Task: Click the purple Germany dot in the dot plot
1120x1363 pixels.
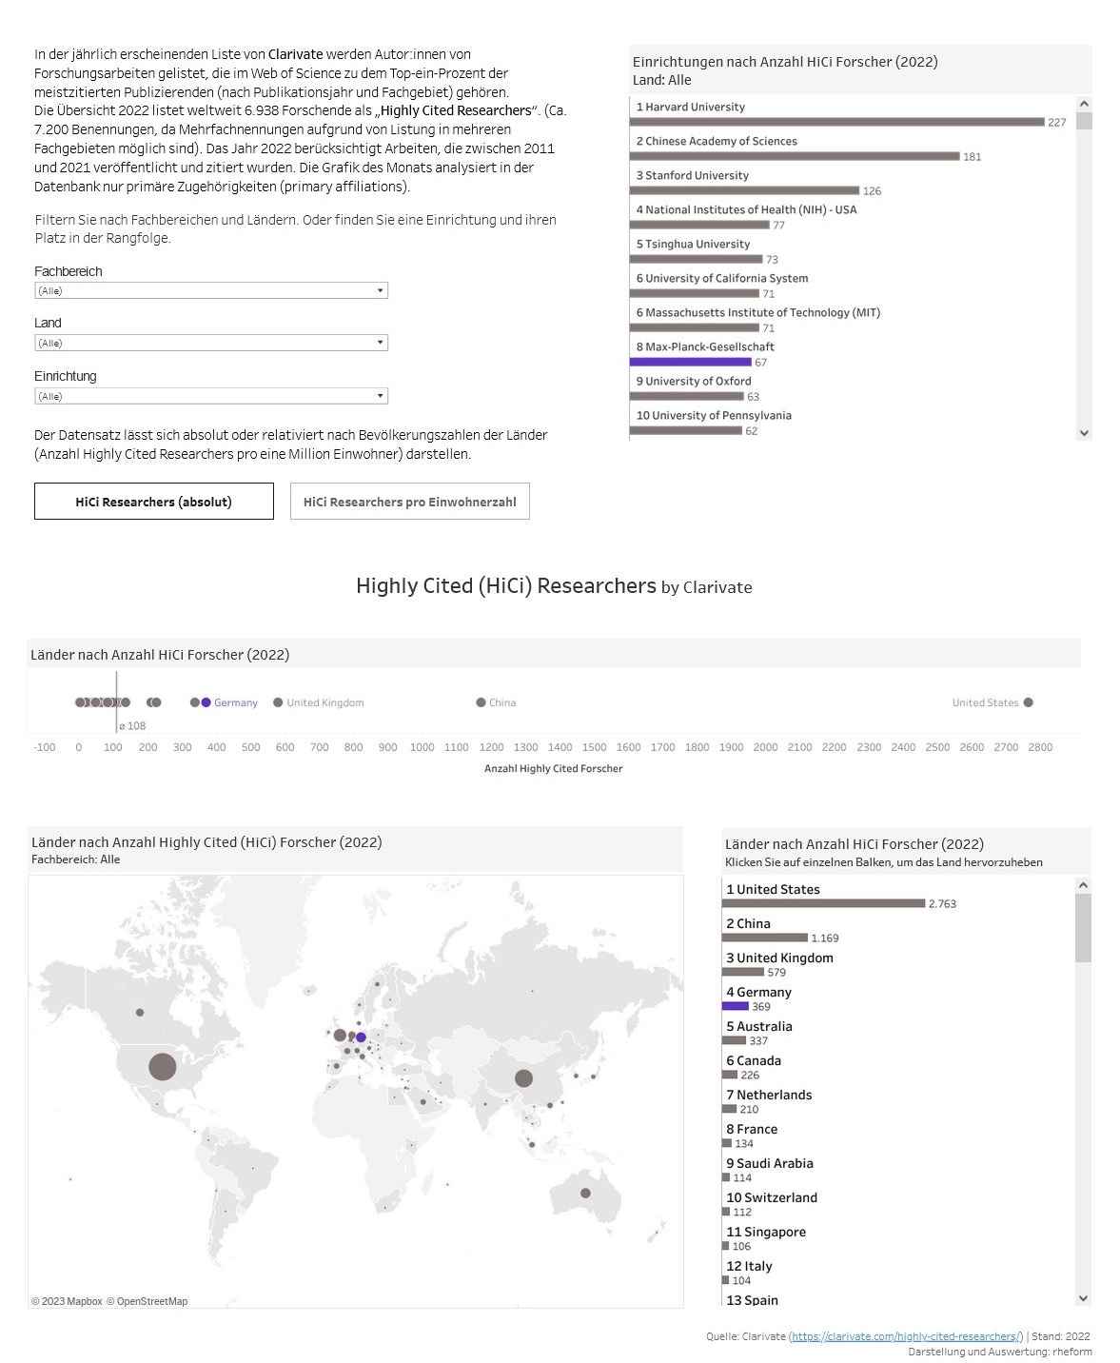Action: [206, 702]
